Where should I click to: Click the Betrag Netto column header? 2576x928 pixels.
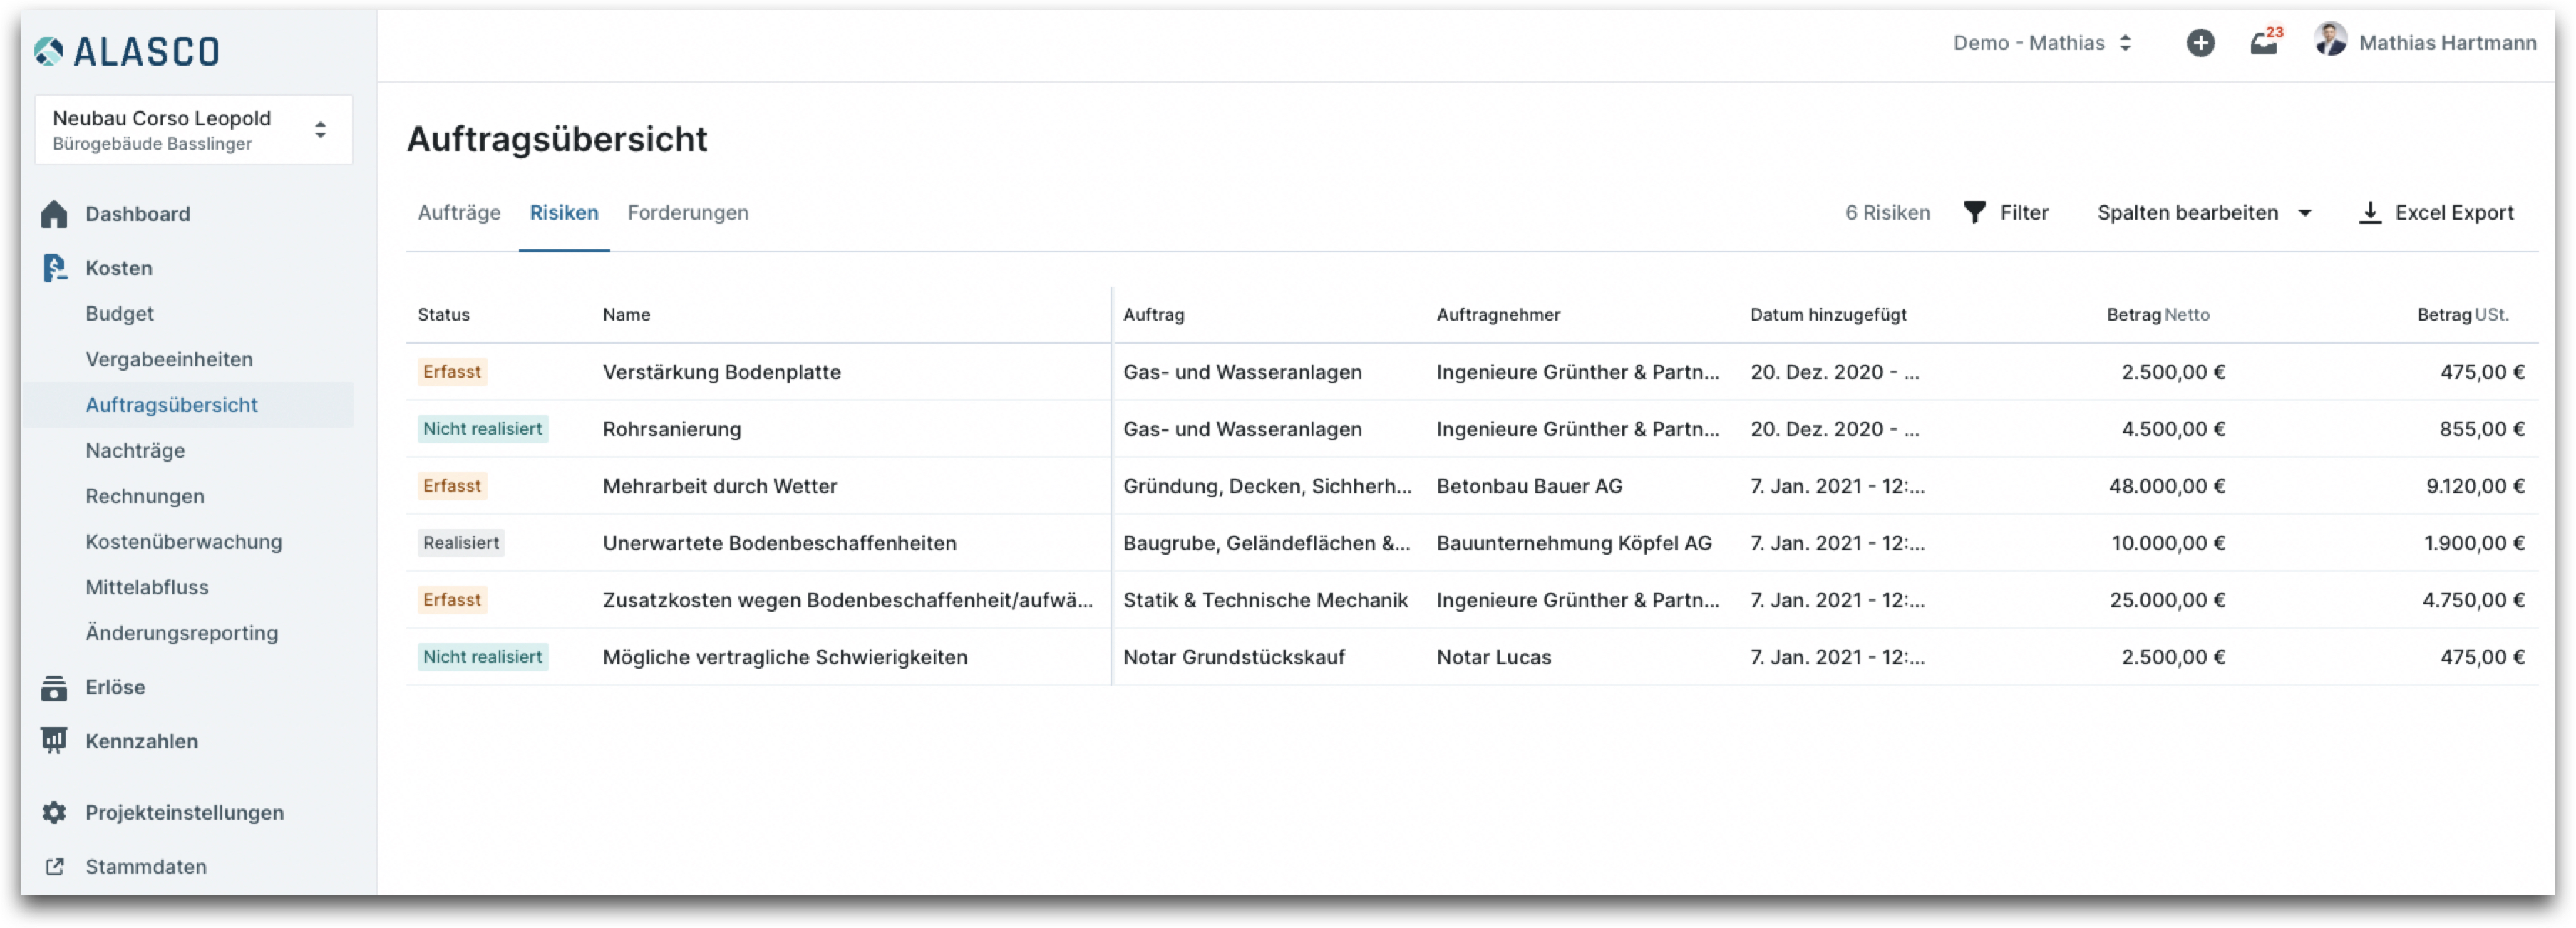click(x=2158, y=314)
